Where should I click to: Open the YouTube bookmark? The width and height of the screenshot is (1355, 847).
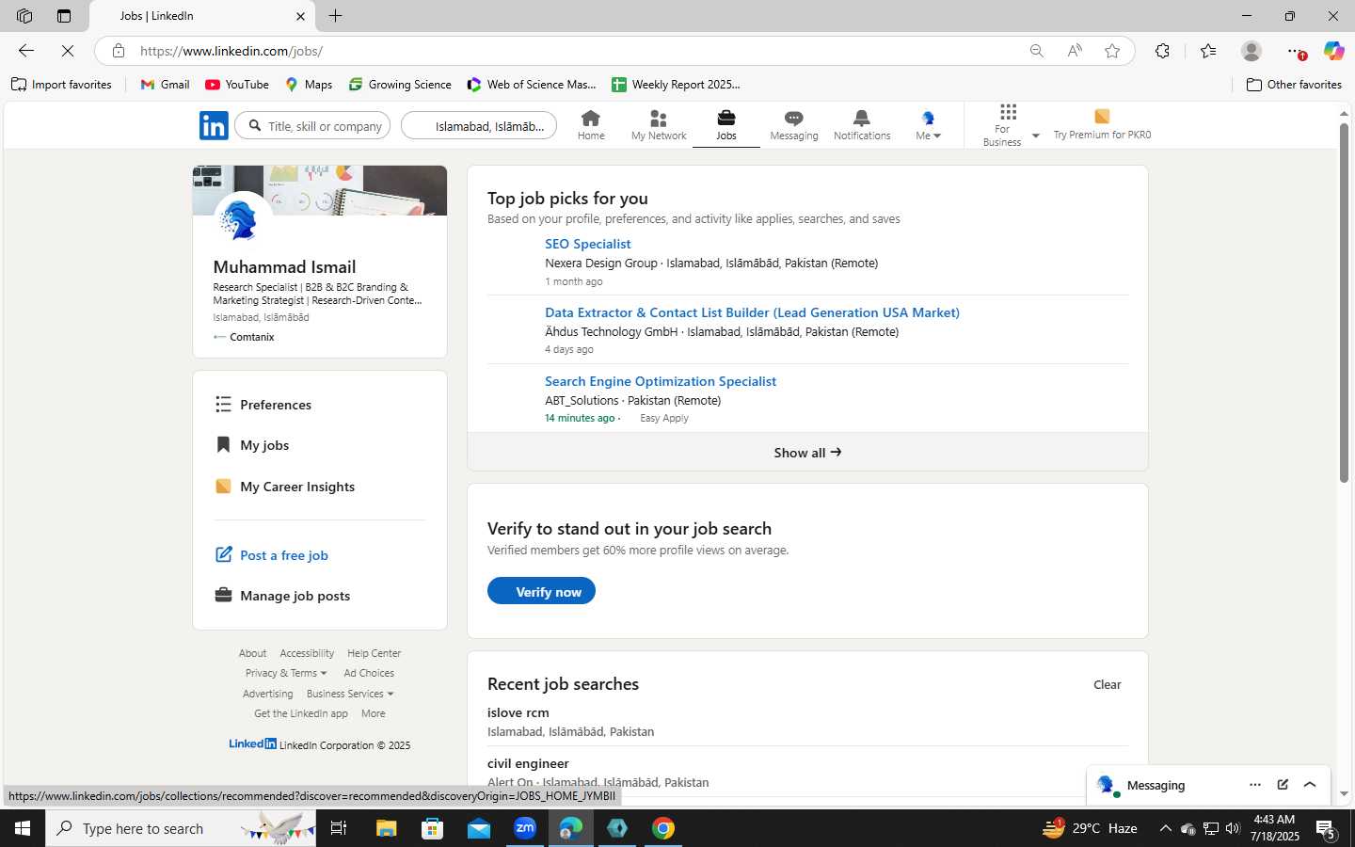[x=237, y=85]
